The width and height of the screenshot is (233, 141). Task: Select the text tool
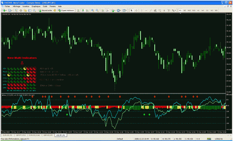[x=164, y=10]
